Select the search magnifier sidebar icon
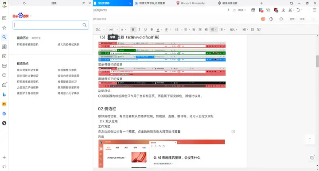Image resolution: width=319 pixels, height=171 pixels. point(4,37)
